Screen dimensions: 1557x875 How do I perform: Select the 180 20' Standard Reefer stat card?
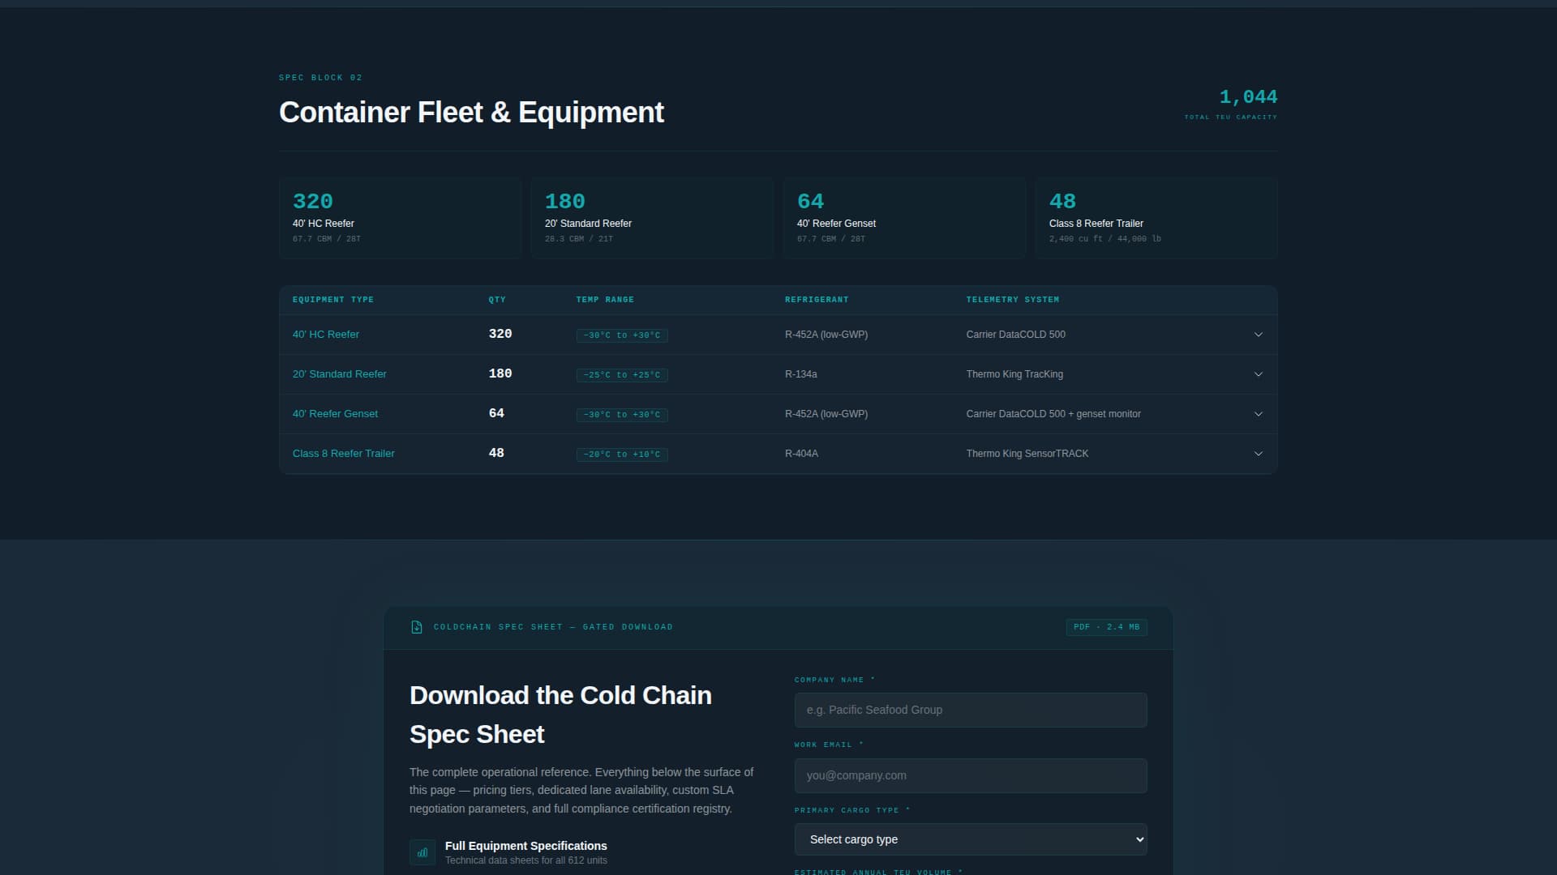pyautogui.click(x=652, y=218)
